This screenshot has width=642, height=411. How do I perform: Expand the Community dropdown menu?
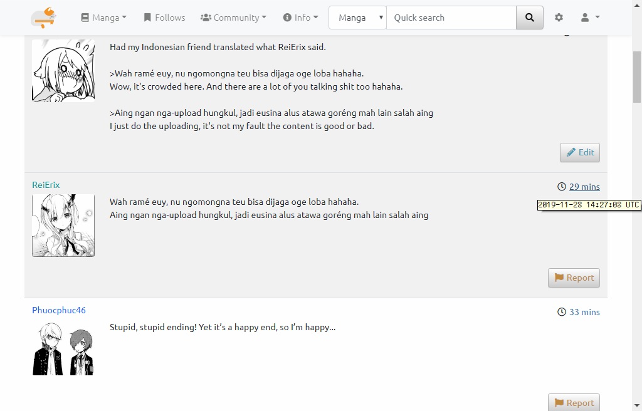233,18
